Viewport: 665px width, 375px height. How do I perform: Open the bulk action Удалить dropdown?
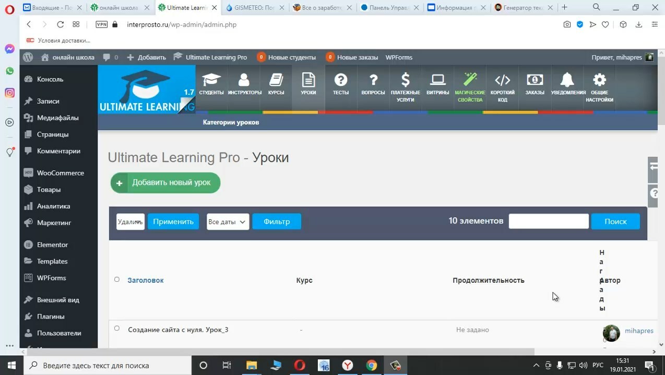(130, 221)
